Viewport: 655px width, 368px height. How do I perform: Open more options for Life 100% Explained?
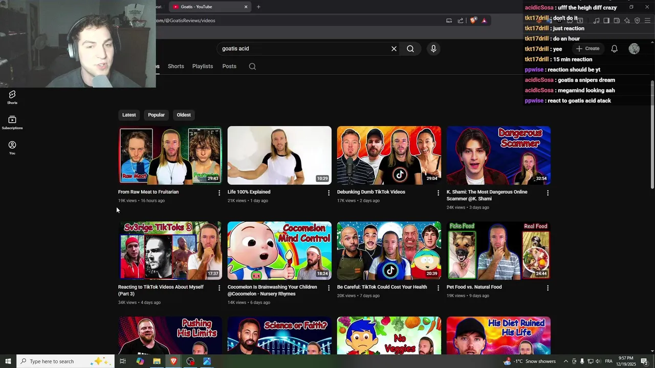point(329,193)
